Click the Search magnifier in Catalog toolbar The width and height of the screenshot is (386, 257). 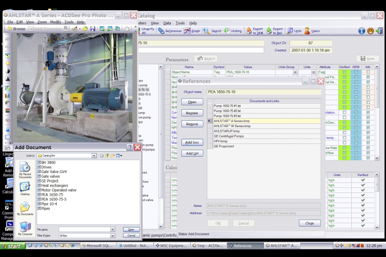tap(212, 31)
